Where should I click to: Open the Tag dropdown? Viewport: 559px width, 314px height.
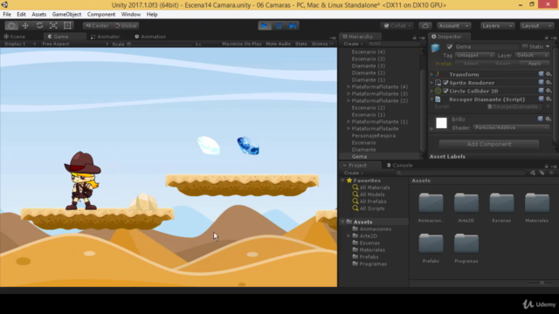point(474,55)
